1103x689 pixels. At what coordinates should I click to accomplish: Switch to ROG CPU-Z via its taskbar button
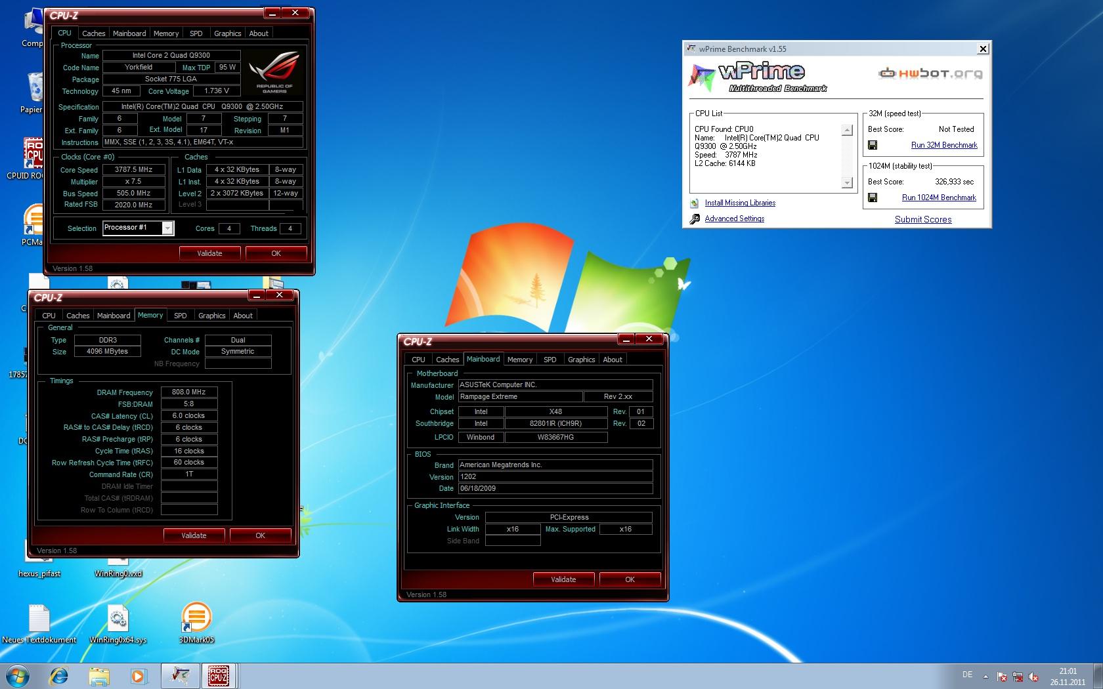pyautogui.click(x=219, y=676)
